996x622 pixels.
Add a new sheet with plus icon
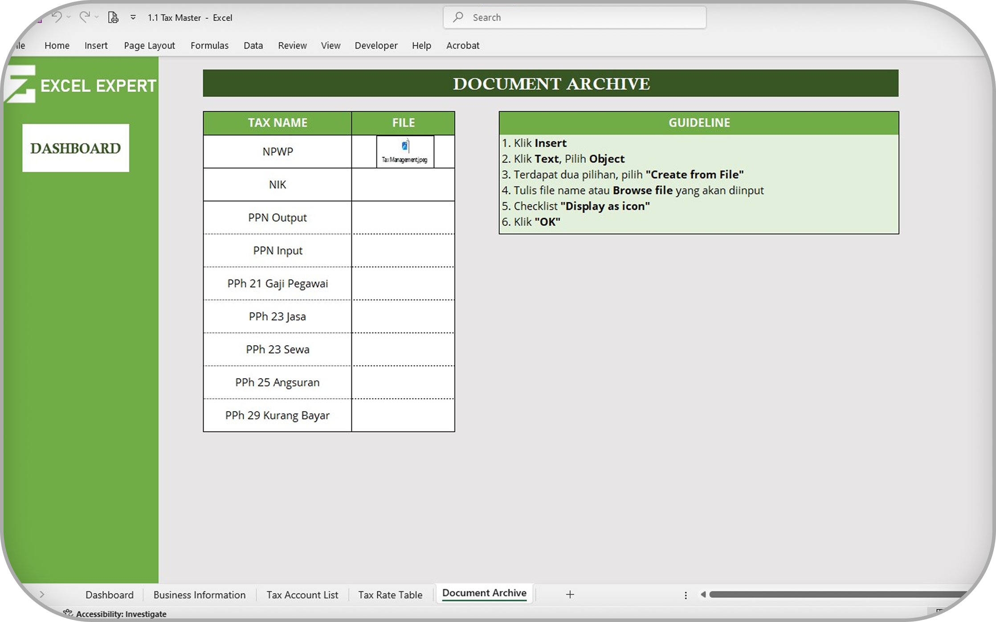pyautogui.click(x=570, y=594)
